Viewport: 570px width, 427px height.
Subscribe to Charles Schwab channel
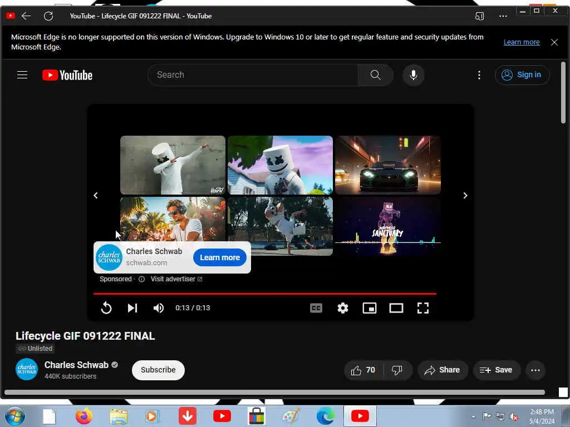click(158, 370)
